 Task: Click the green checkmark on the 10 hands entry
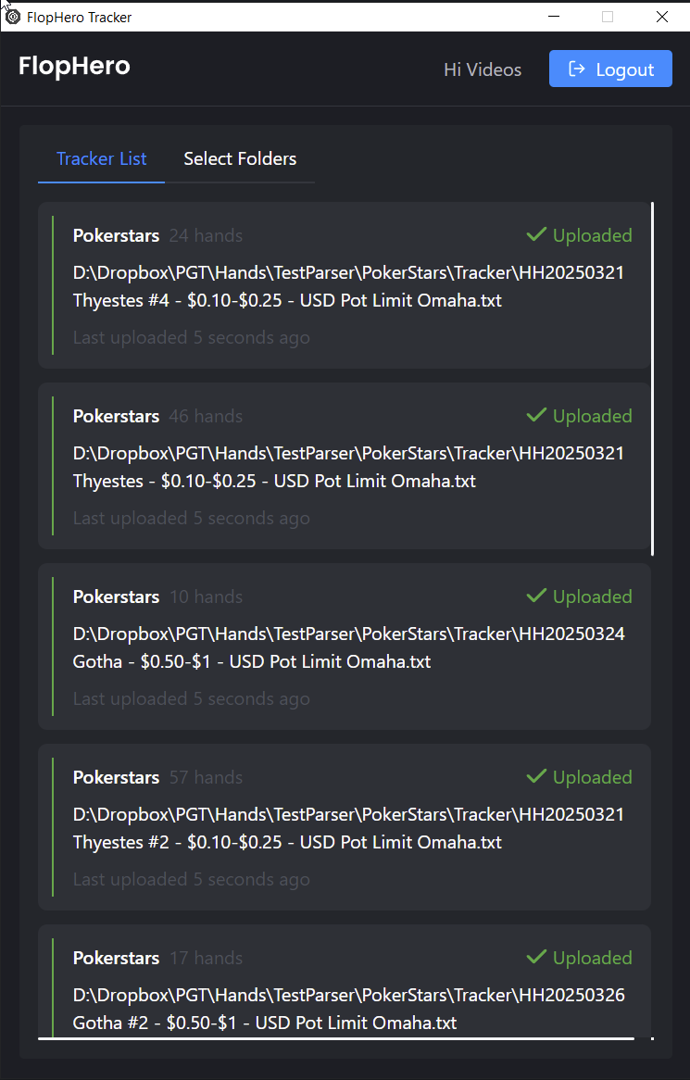[536, 596]
